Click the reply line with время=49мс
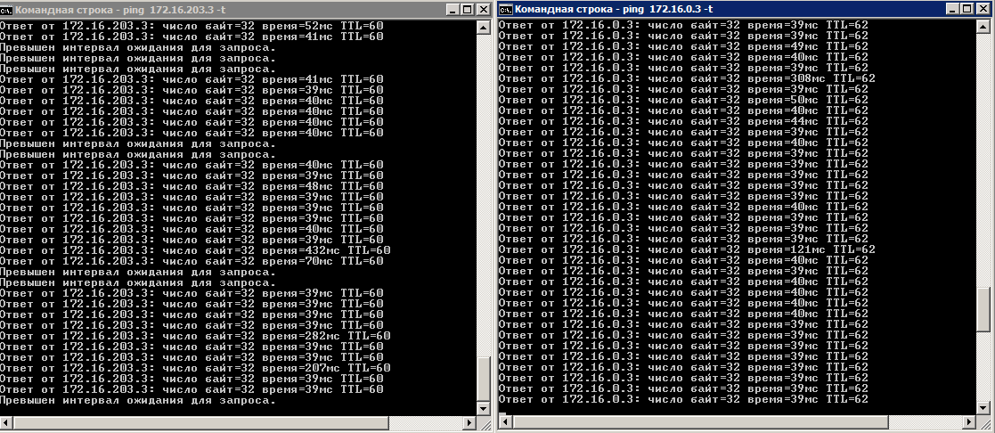The image size is (995, 433). pyautogui.click(x=683, y=46)
